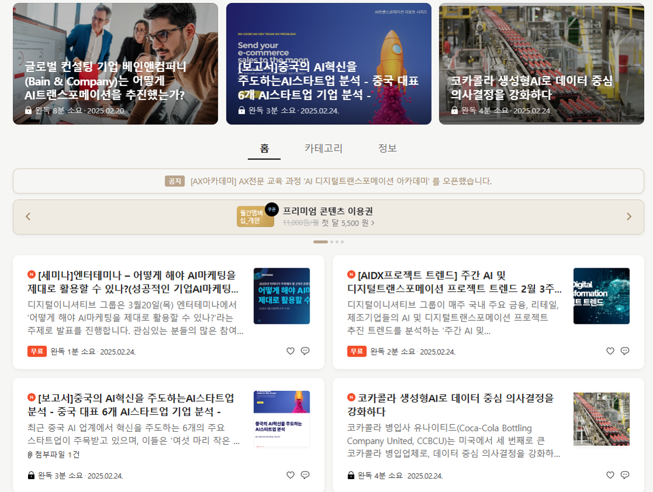653x492 pixels.
Task: Toggle the heart on the AIDX trend article
Action: (610, 351)
